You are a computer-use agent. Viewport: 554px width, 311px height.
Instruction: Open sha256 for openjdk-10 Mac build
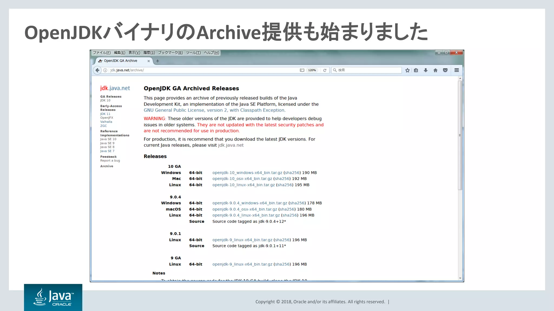point(282,179)
